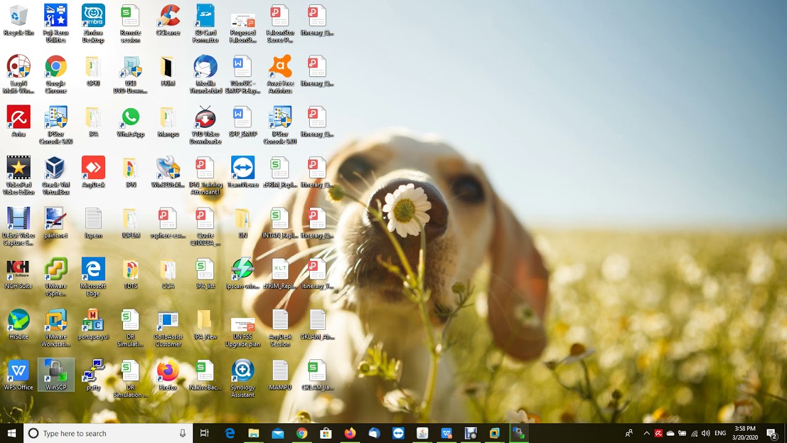
Task: Select the TeamViewer desktop icon
Action: tap(243, 172)
